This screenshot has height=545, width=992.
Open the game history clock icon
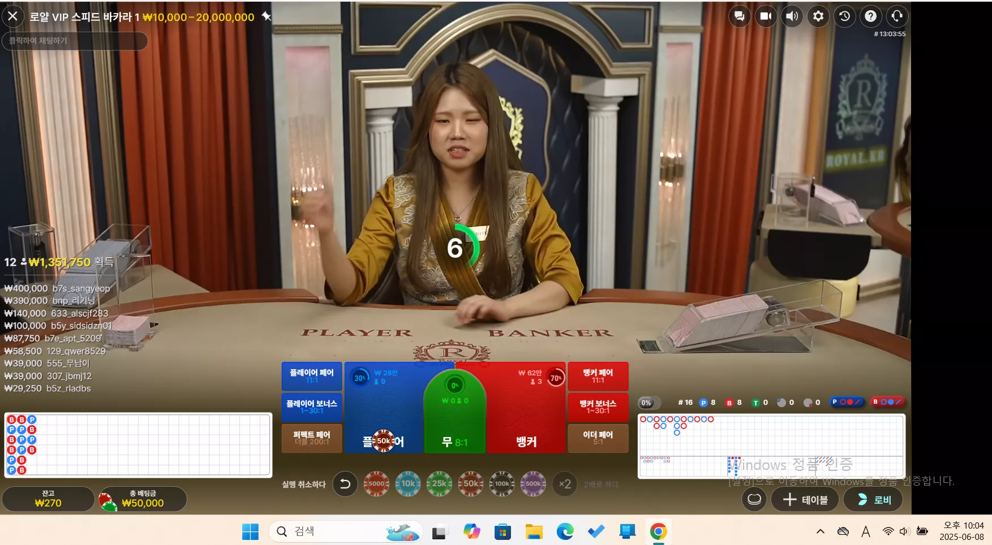pos(844,16)
